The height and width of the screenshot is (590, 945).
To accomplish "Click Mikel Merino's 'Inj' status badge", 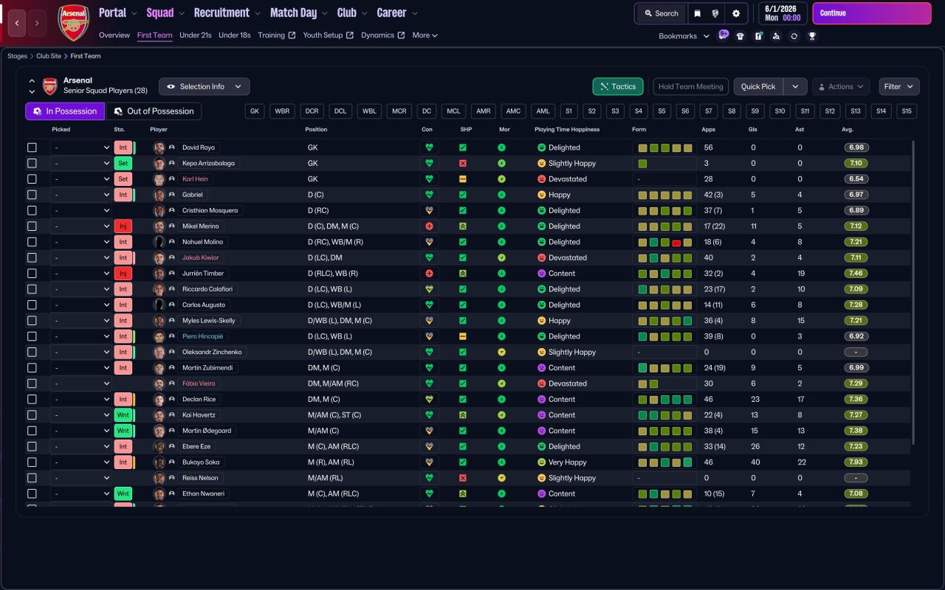I will click(x=123, y=226).
